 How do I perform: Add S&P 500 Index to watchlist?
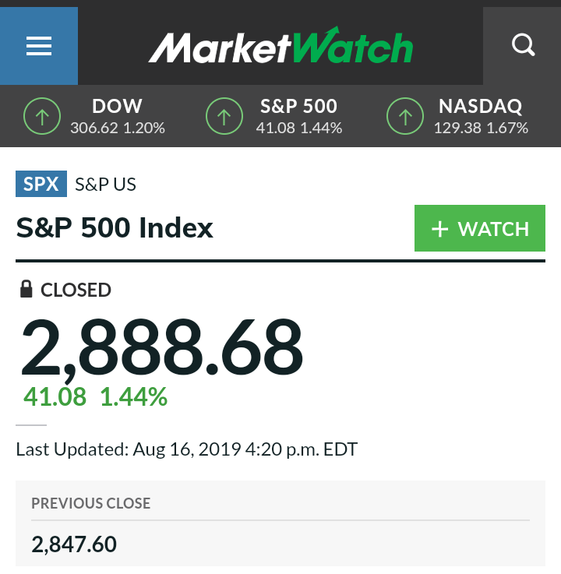tap(479, 229)
